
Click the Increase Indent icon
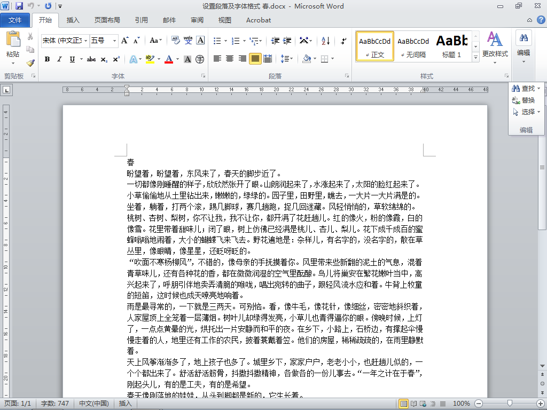pos(287,41)
